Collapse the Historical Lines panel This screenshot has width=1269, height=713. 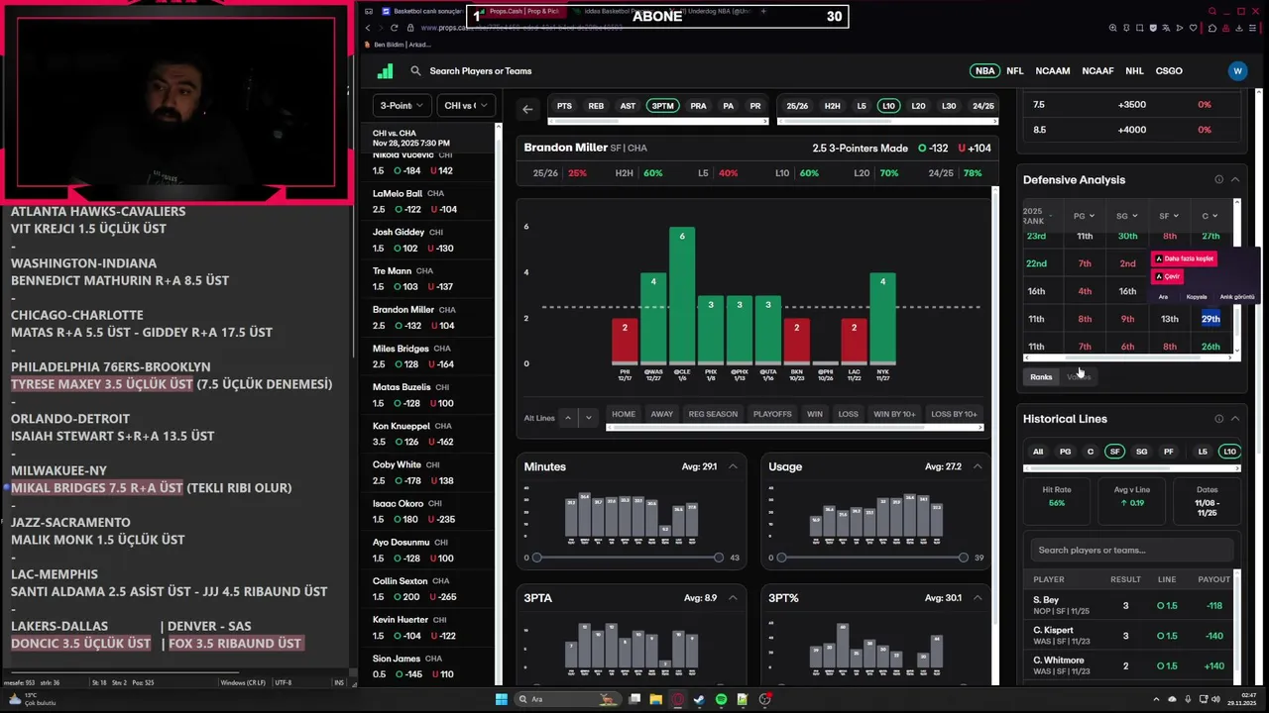pos(1235,419)
